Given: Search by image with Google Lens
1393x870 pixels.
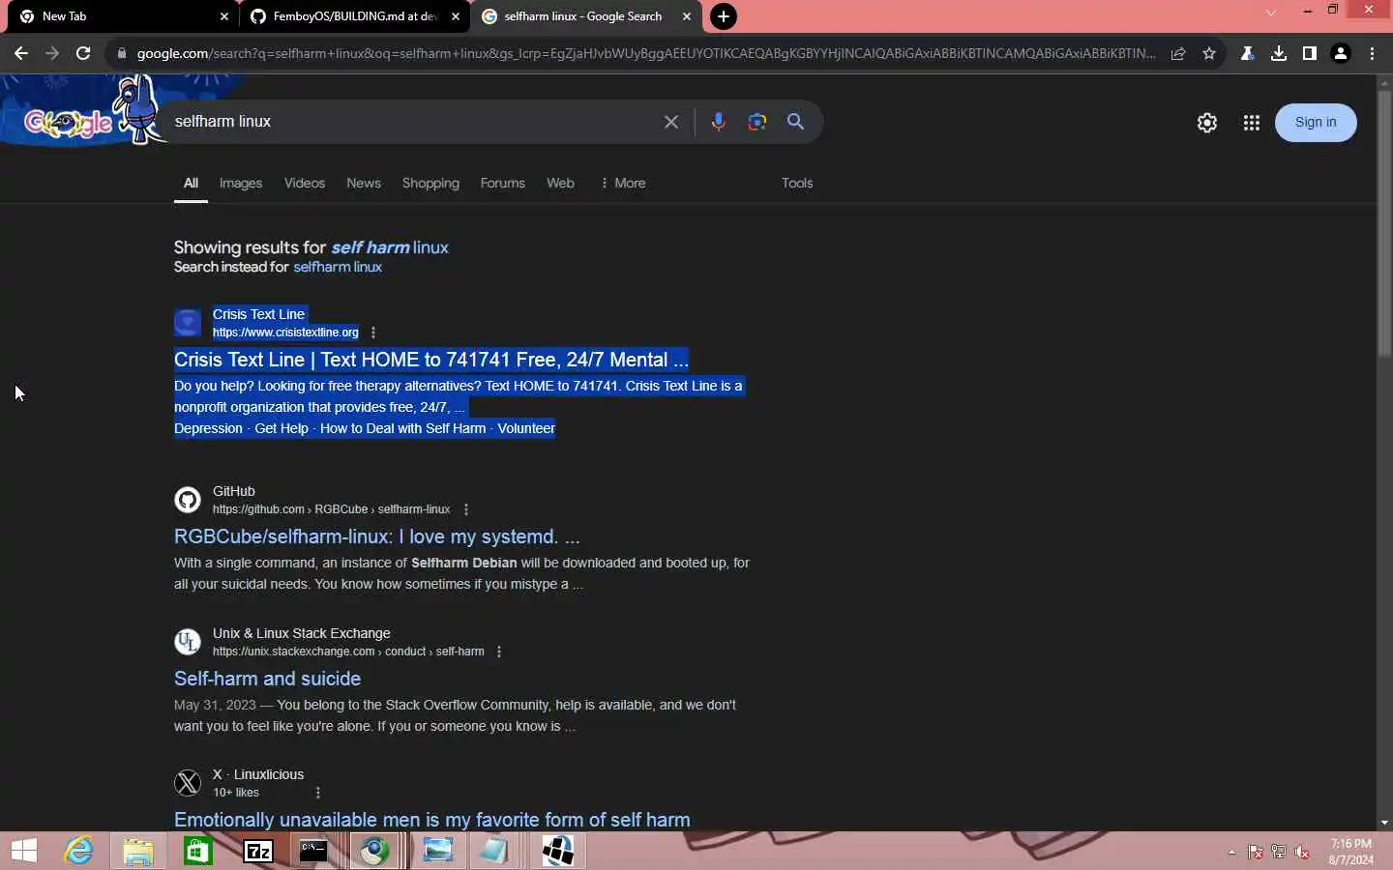Looking at the screenshot, I should point(757,122).
